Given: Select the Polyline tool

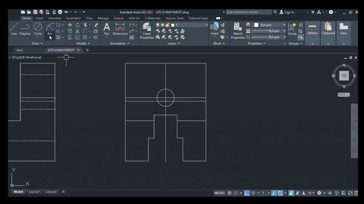Looking at the screenshot, I should pos(25,29).
